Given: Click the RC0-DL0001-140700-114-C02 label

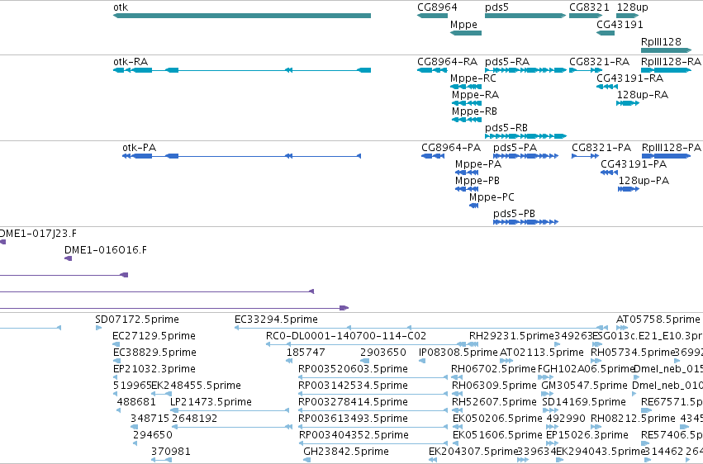Looking at the screenshot, I should pyautogui.click(x=346, y=336).
